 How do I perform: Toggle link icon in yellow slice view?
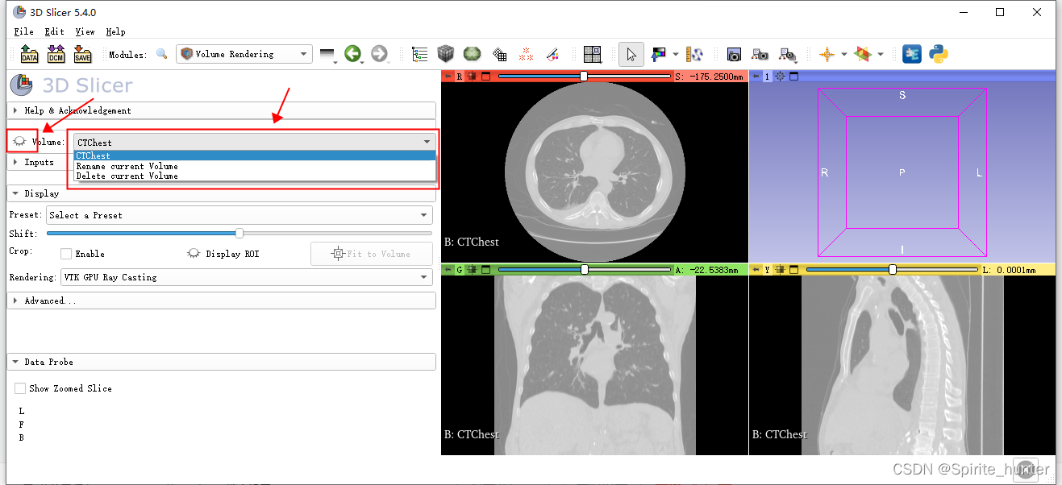tap(781, 270)
